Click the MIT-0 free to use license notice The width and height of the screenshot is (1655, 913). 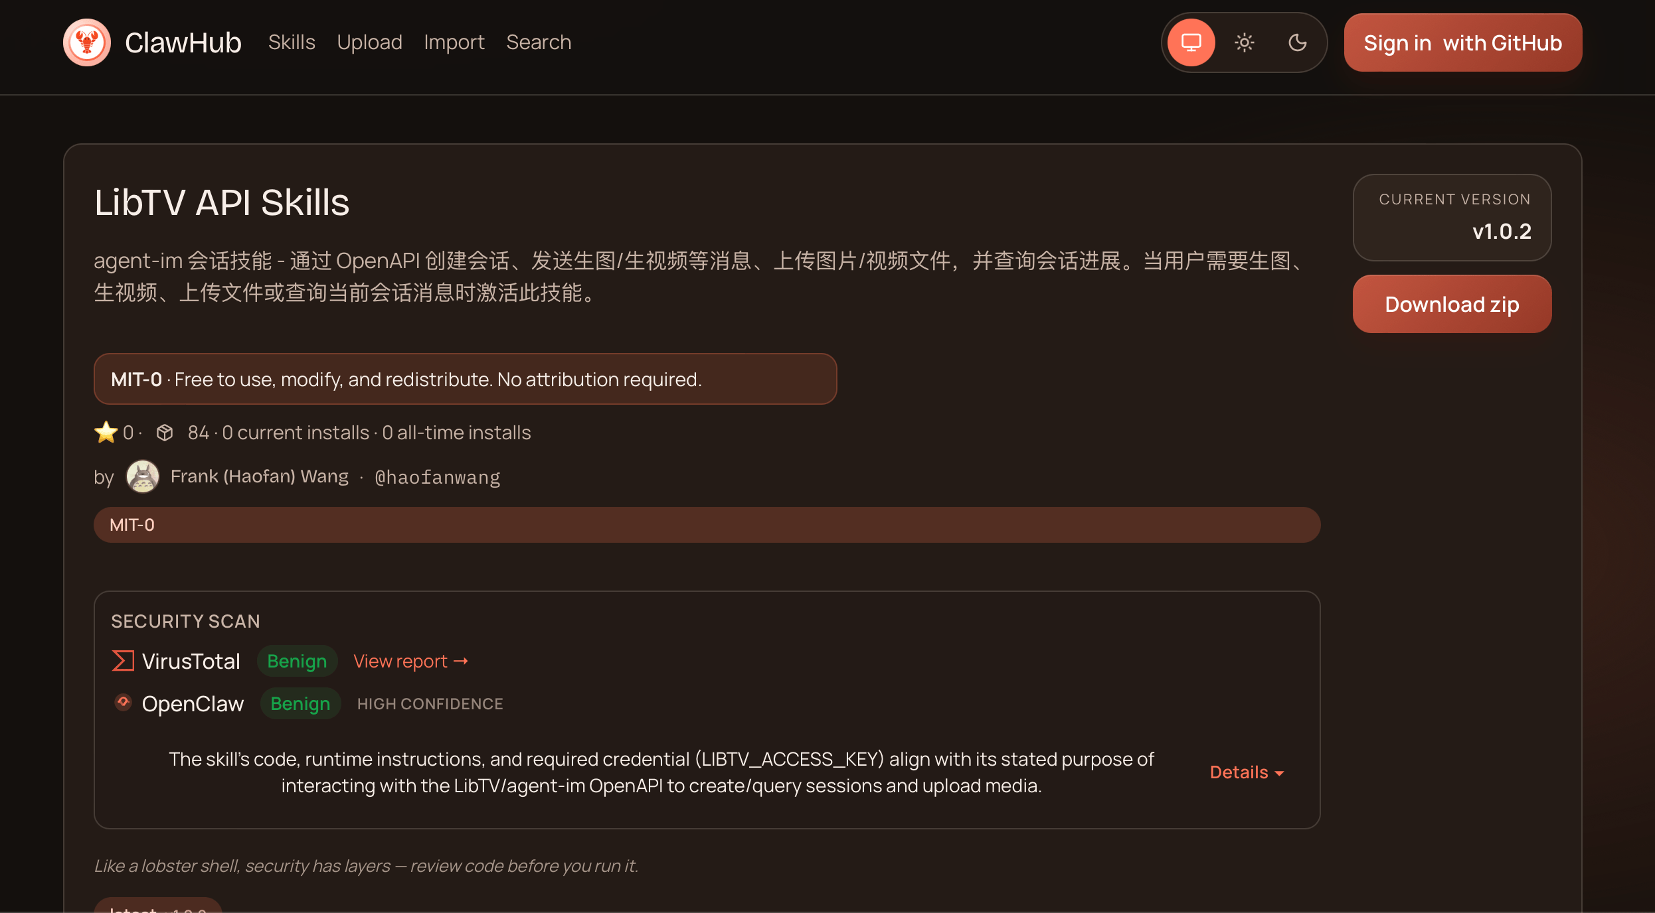pyautogui.click(x=466, y=379)
